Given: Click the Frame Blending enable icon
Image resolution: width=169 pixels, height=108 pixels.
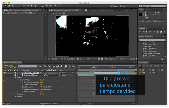Looking at the screenshot, I should tap(58, 67).
